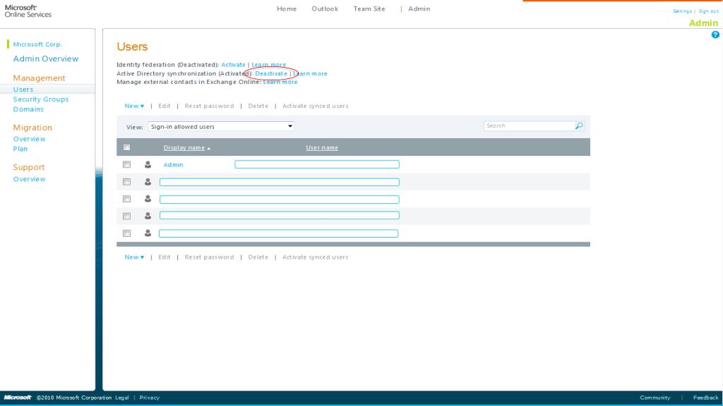The width and height of the screenshot is (723, 406).
Task: Click bottom Delete action below table
Action: click(x=258, y=257)
